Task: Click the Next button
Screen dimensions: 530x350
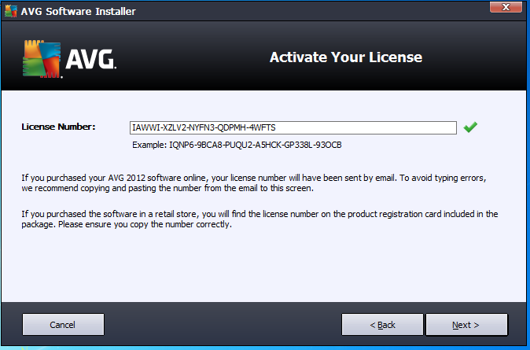Action: 466,325
